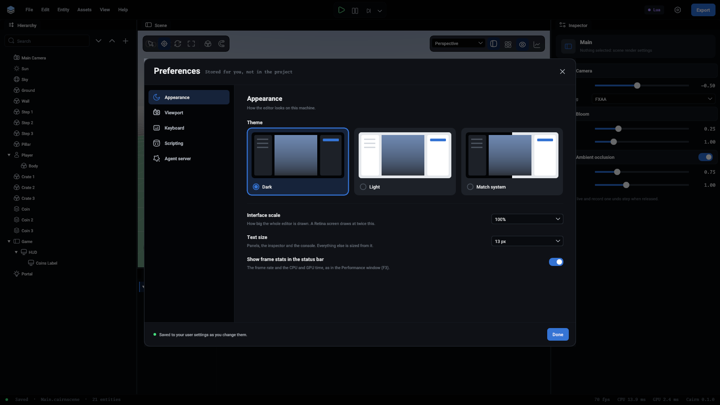Select the move target tool in Scene toolbar

pyautogui.click(x=164, y=44)
